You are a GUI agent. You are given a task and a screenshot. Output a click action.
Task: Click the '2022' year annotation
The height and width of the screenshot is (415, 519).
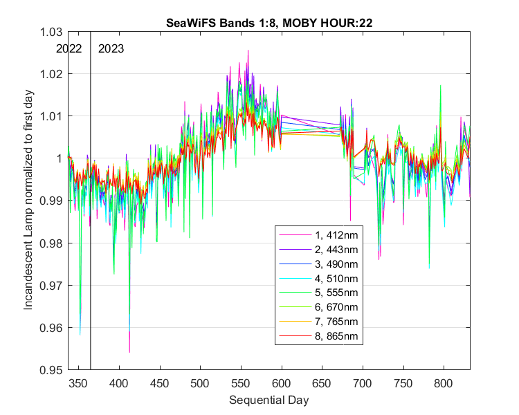[69, 48]
